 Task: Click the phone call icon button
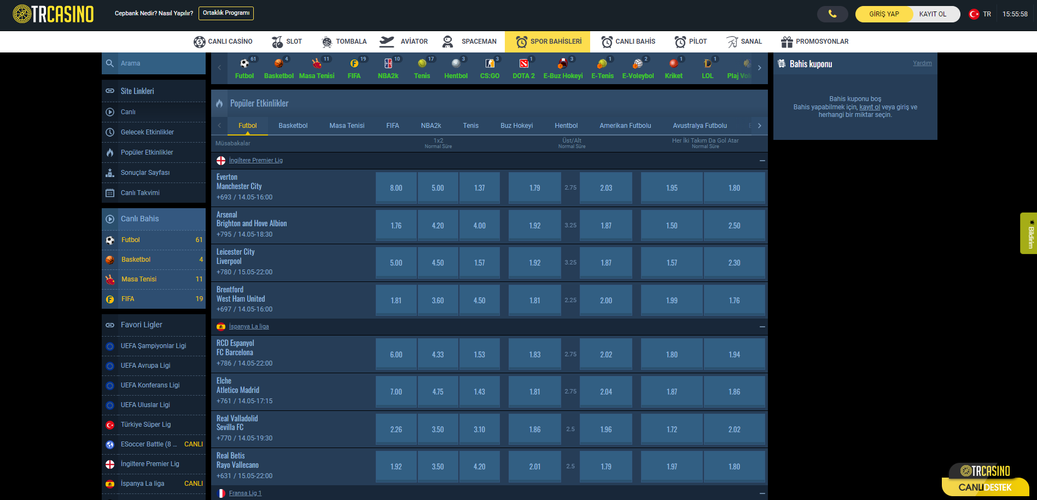tap(832, 14)
